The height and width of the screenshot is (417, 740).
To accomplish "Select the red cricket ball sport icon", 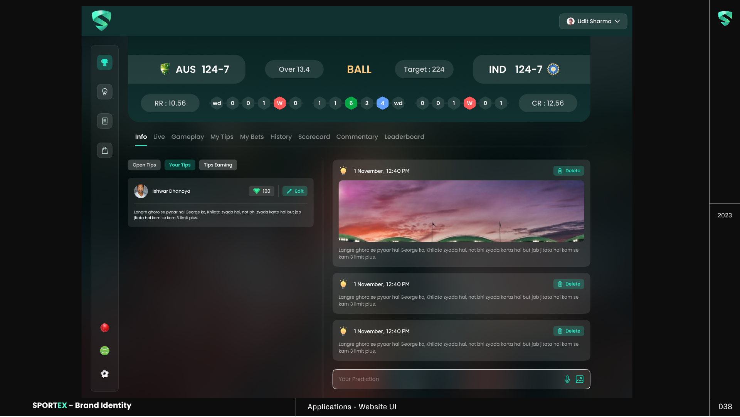I will click(x=104, y=328).
